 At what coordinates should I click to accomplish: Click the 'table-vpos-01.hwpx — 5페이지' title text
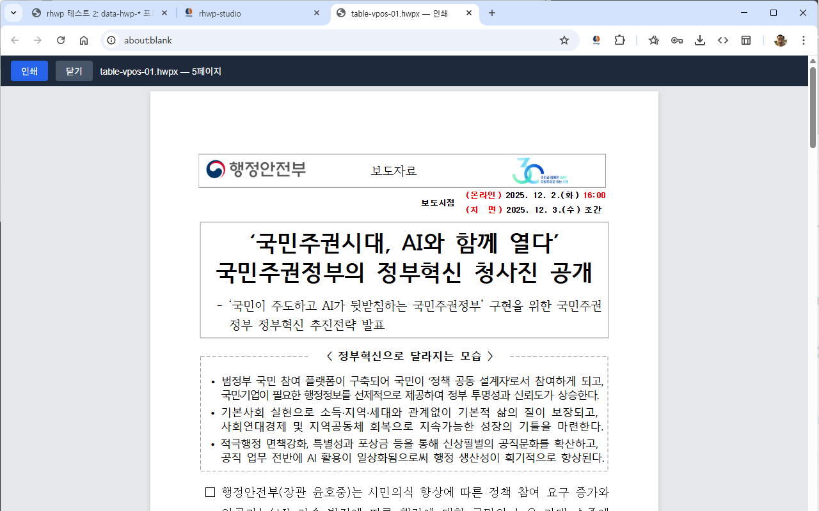(x=161, y=72)
